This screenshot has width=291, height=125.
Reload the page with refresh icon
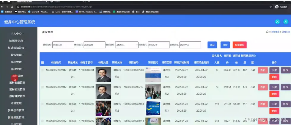coord(12,7)
